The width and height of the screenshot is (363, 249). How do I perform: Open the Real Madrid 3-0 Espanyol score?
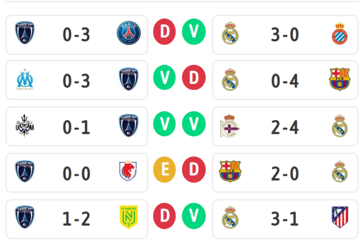tap(285, 34)
